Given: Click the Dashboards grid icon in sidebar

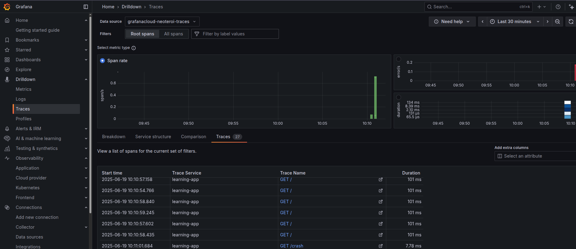Looking at the screenshot, I should click(x=7, y=60).
